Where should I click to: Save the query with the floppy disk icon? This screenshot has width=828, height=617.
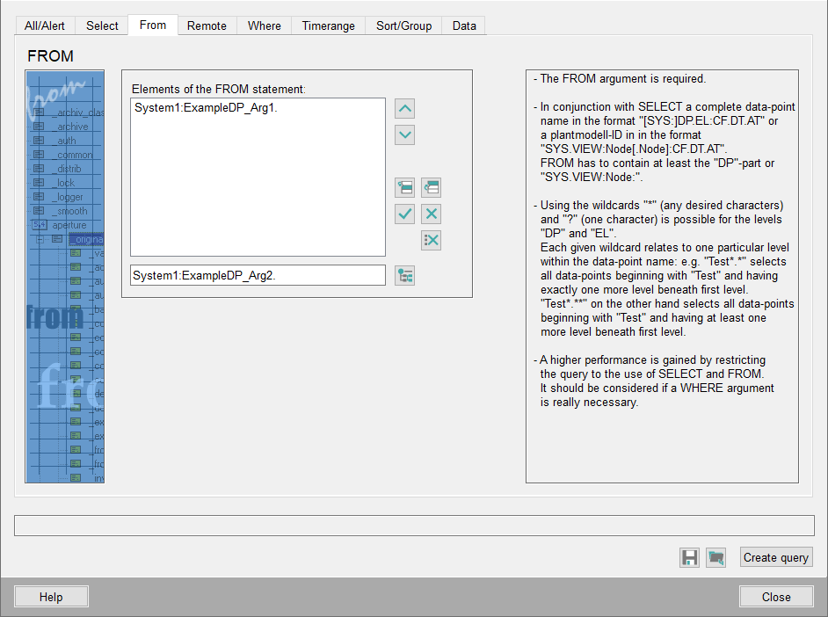coord(689,557)
